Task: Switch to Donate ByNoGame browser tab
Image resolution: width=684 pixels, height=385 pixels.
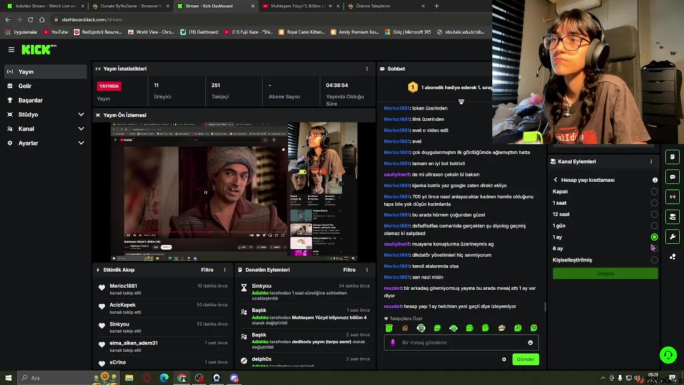Action: pyautogui.click(x=131, y=6)
